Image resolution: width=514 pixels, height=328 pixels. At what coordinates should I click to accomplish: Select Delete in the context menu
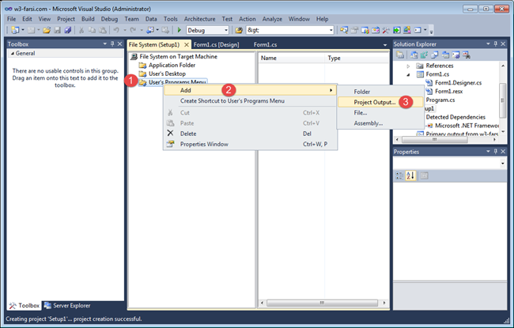tap(250, 134)
